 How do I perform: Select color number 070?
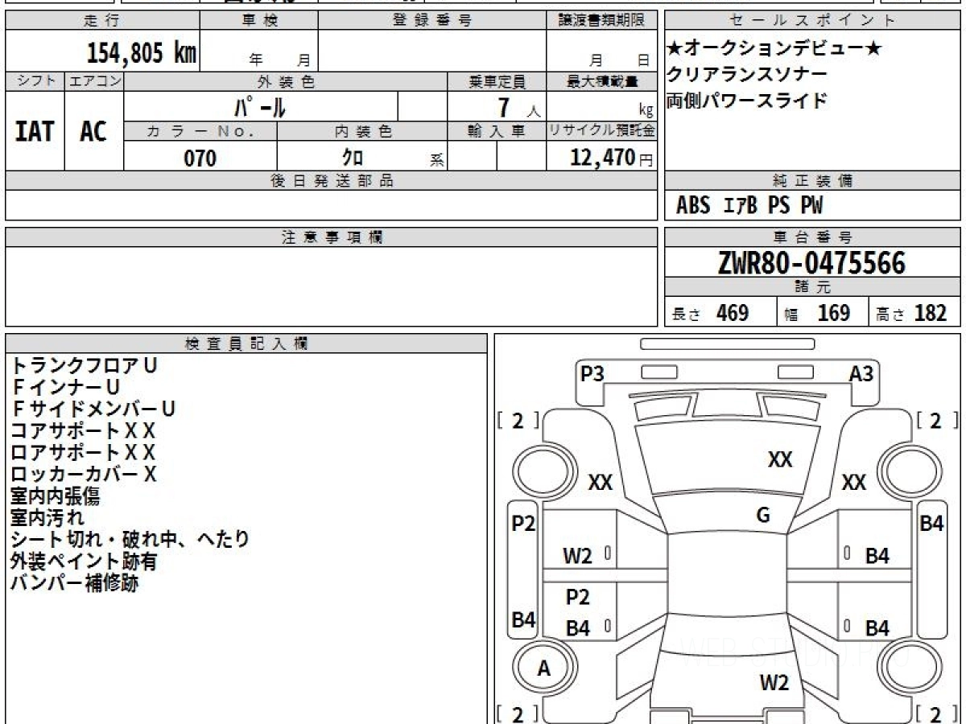[200, 158]
